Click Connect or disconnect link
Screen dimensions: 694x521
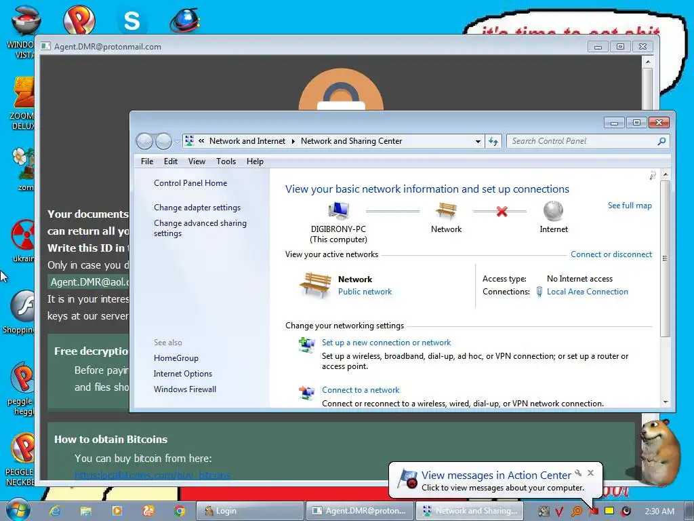click(611, 254)
